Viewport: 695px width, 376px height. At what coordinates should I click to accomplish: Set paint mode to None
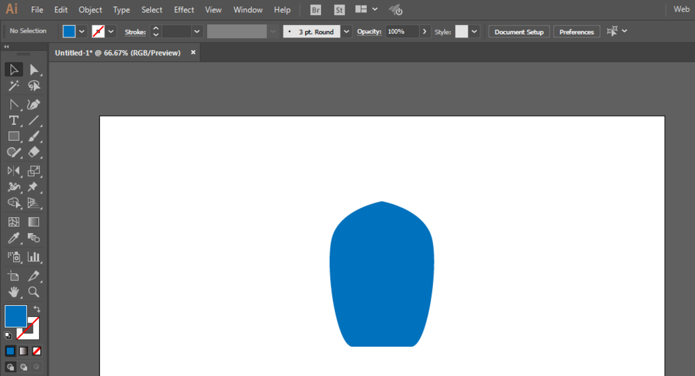37,351
